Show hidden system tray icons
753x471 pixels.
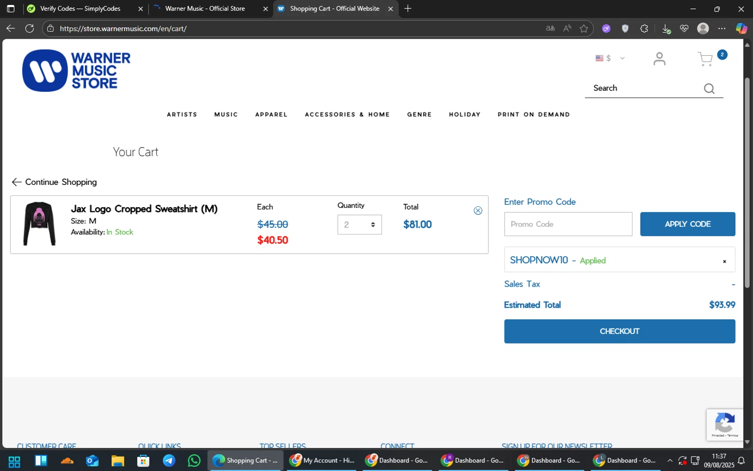(x=670, y=460)
